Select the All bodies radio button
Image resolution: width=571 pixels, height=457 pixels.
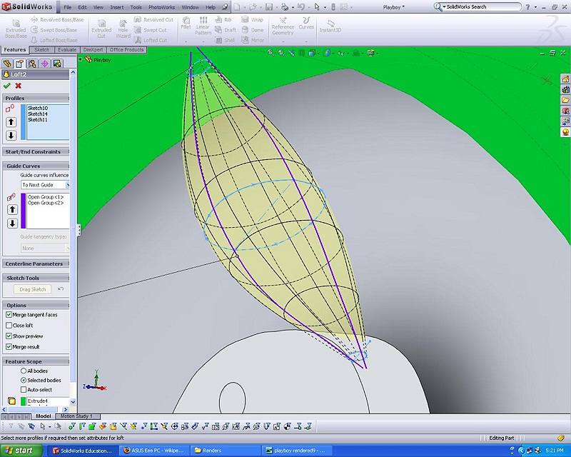24,371
